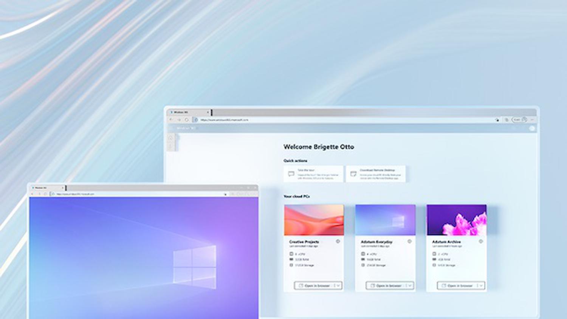Click the user avatar in Windows 365 header
The height and width of the screenshot is (319, 567).
532,129
